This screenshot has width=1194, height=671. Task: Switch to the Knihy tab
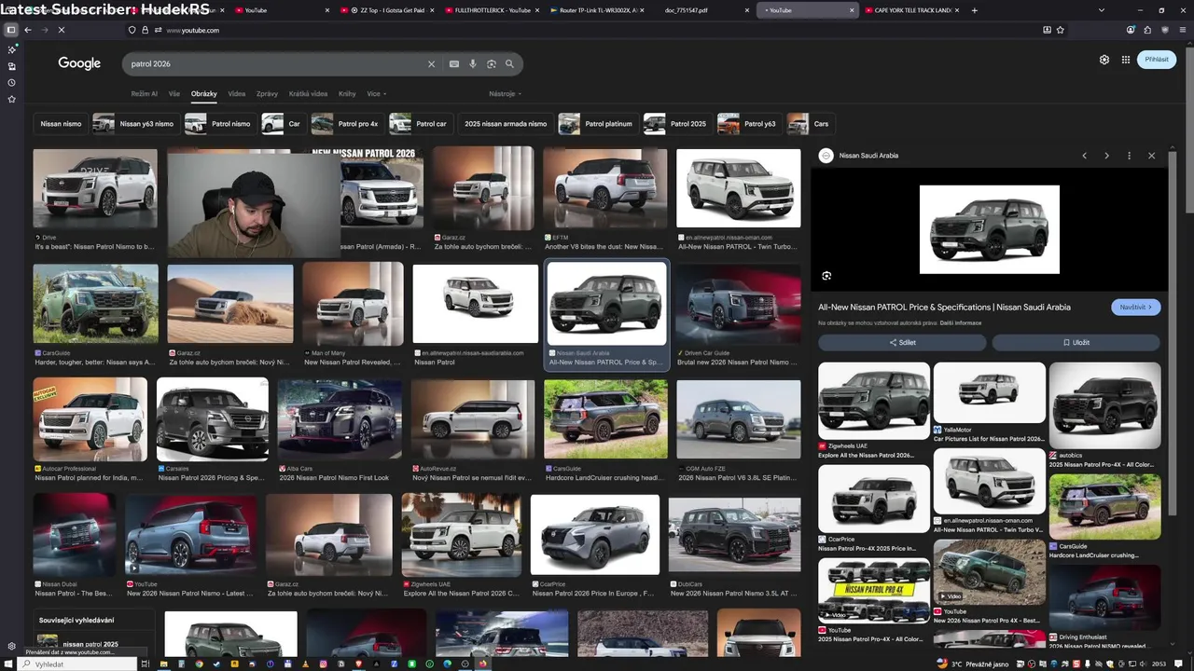[x=347, y=94]
